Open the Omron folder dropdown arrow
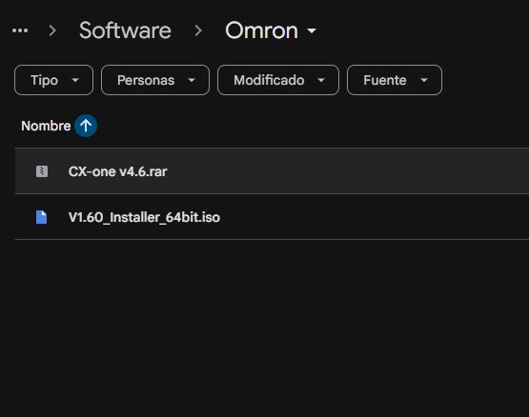Viewport: 529px width, 417px height. (312, 31)
